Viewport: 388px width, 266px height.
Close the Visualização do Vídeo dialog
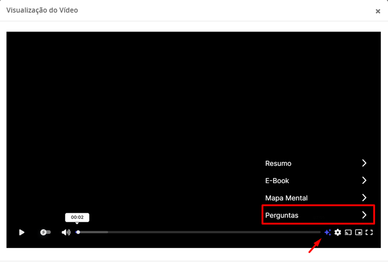(x=378, y=11)
